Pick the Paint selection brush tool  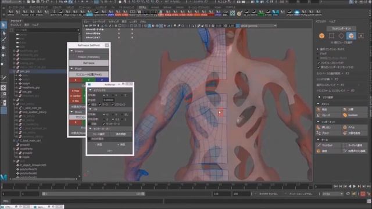point(3,40)
